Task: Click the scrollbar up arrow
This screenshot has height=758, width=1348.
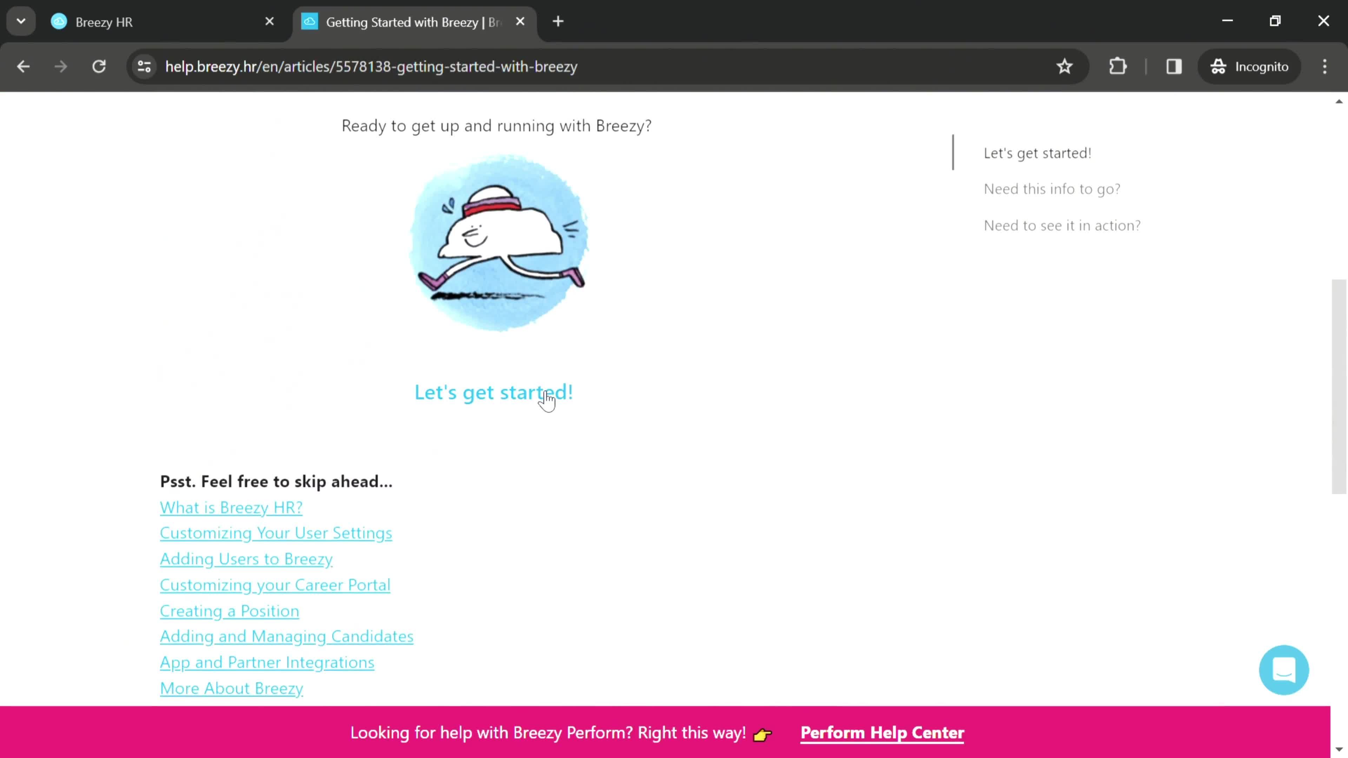Action: 1339,101
